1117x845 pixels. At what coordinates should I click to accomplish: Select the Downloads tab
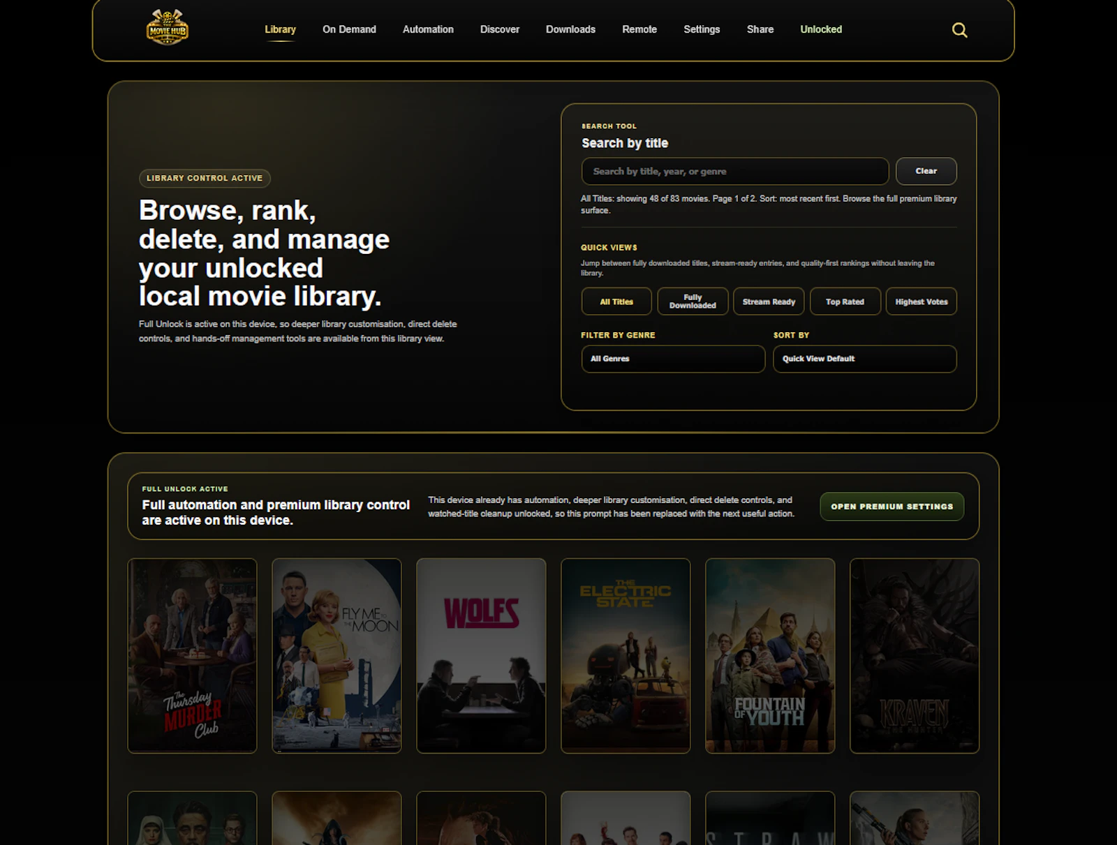[570, 29]
